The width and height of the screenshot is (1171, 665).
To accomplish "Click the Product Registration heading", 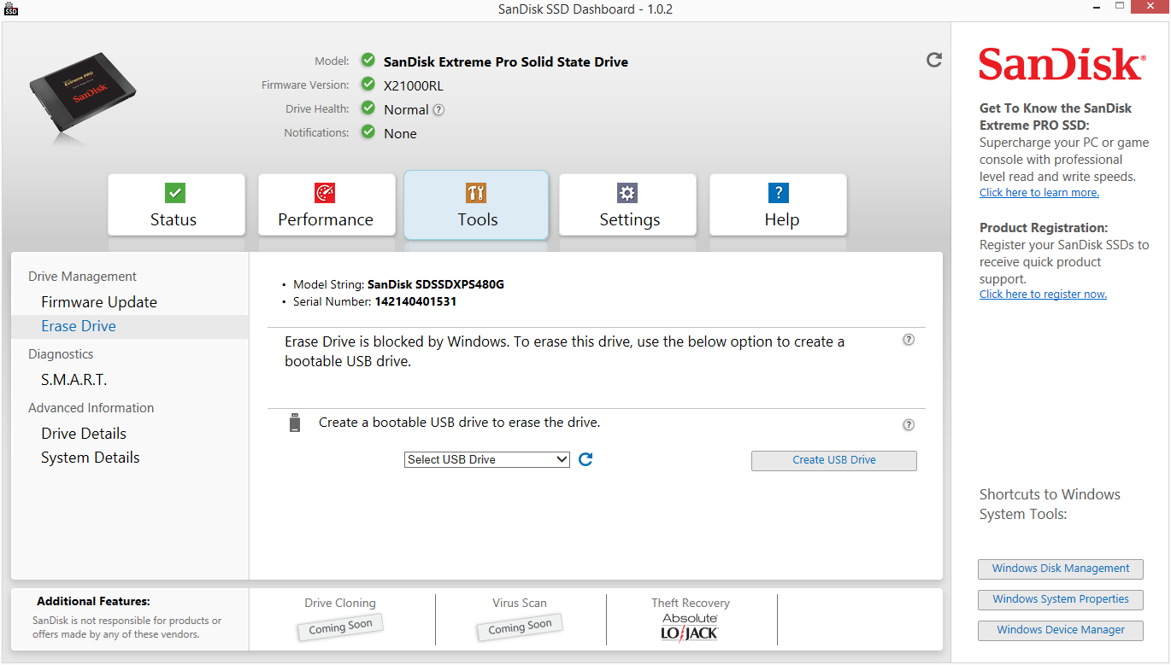I will click(x=1044, y=228).
